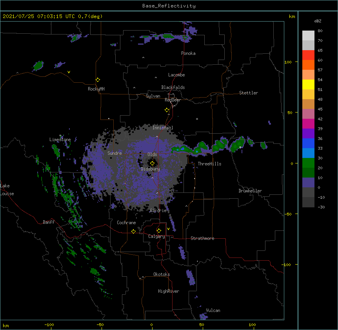Pick the magenta 42-39 dBZ legend color
The width and height of the screenshot is (338, 330).
click(308, 123)
